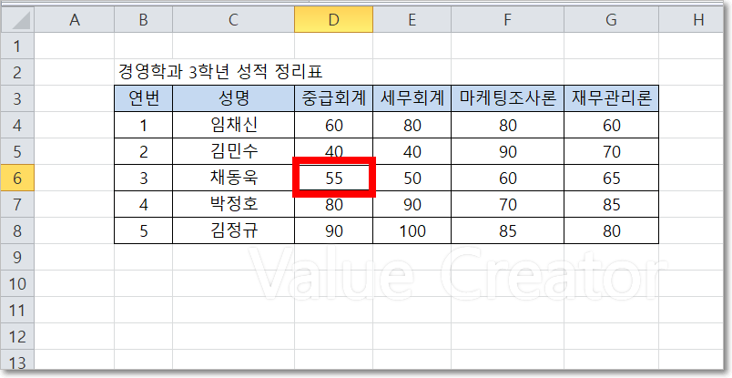
Task: Select 김정규's 중급회계 score 90
Action: coord(334,230)
